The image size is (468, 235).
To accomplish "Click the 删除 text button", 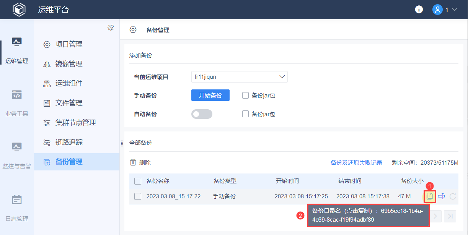I will click(145, 162).
